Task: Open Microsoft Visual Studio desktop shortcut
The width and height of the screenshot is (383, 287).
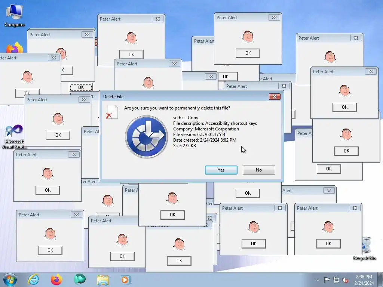Action: pos(14,137)
